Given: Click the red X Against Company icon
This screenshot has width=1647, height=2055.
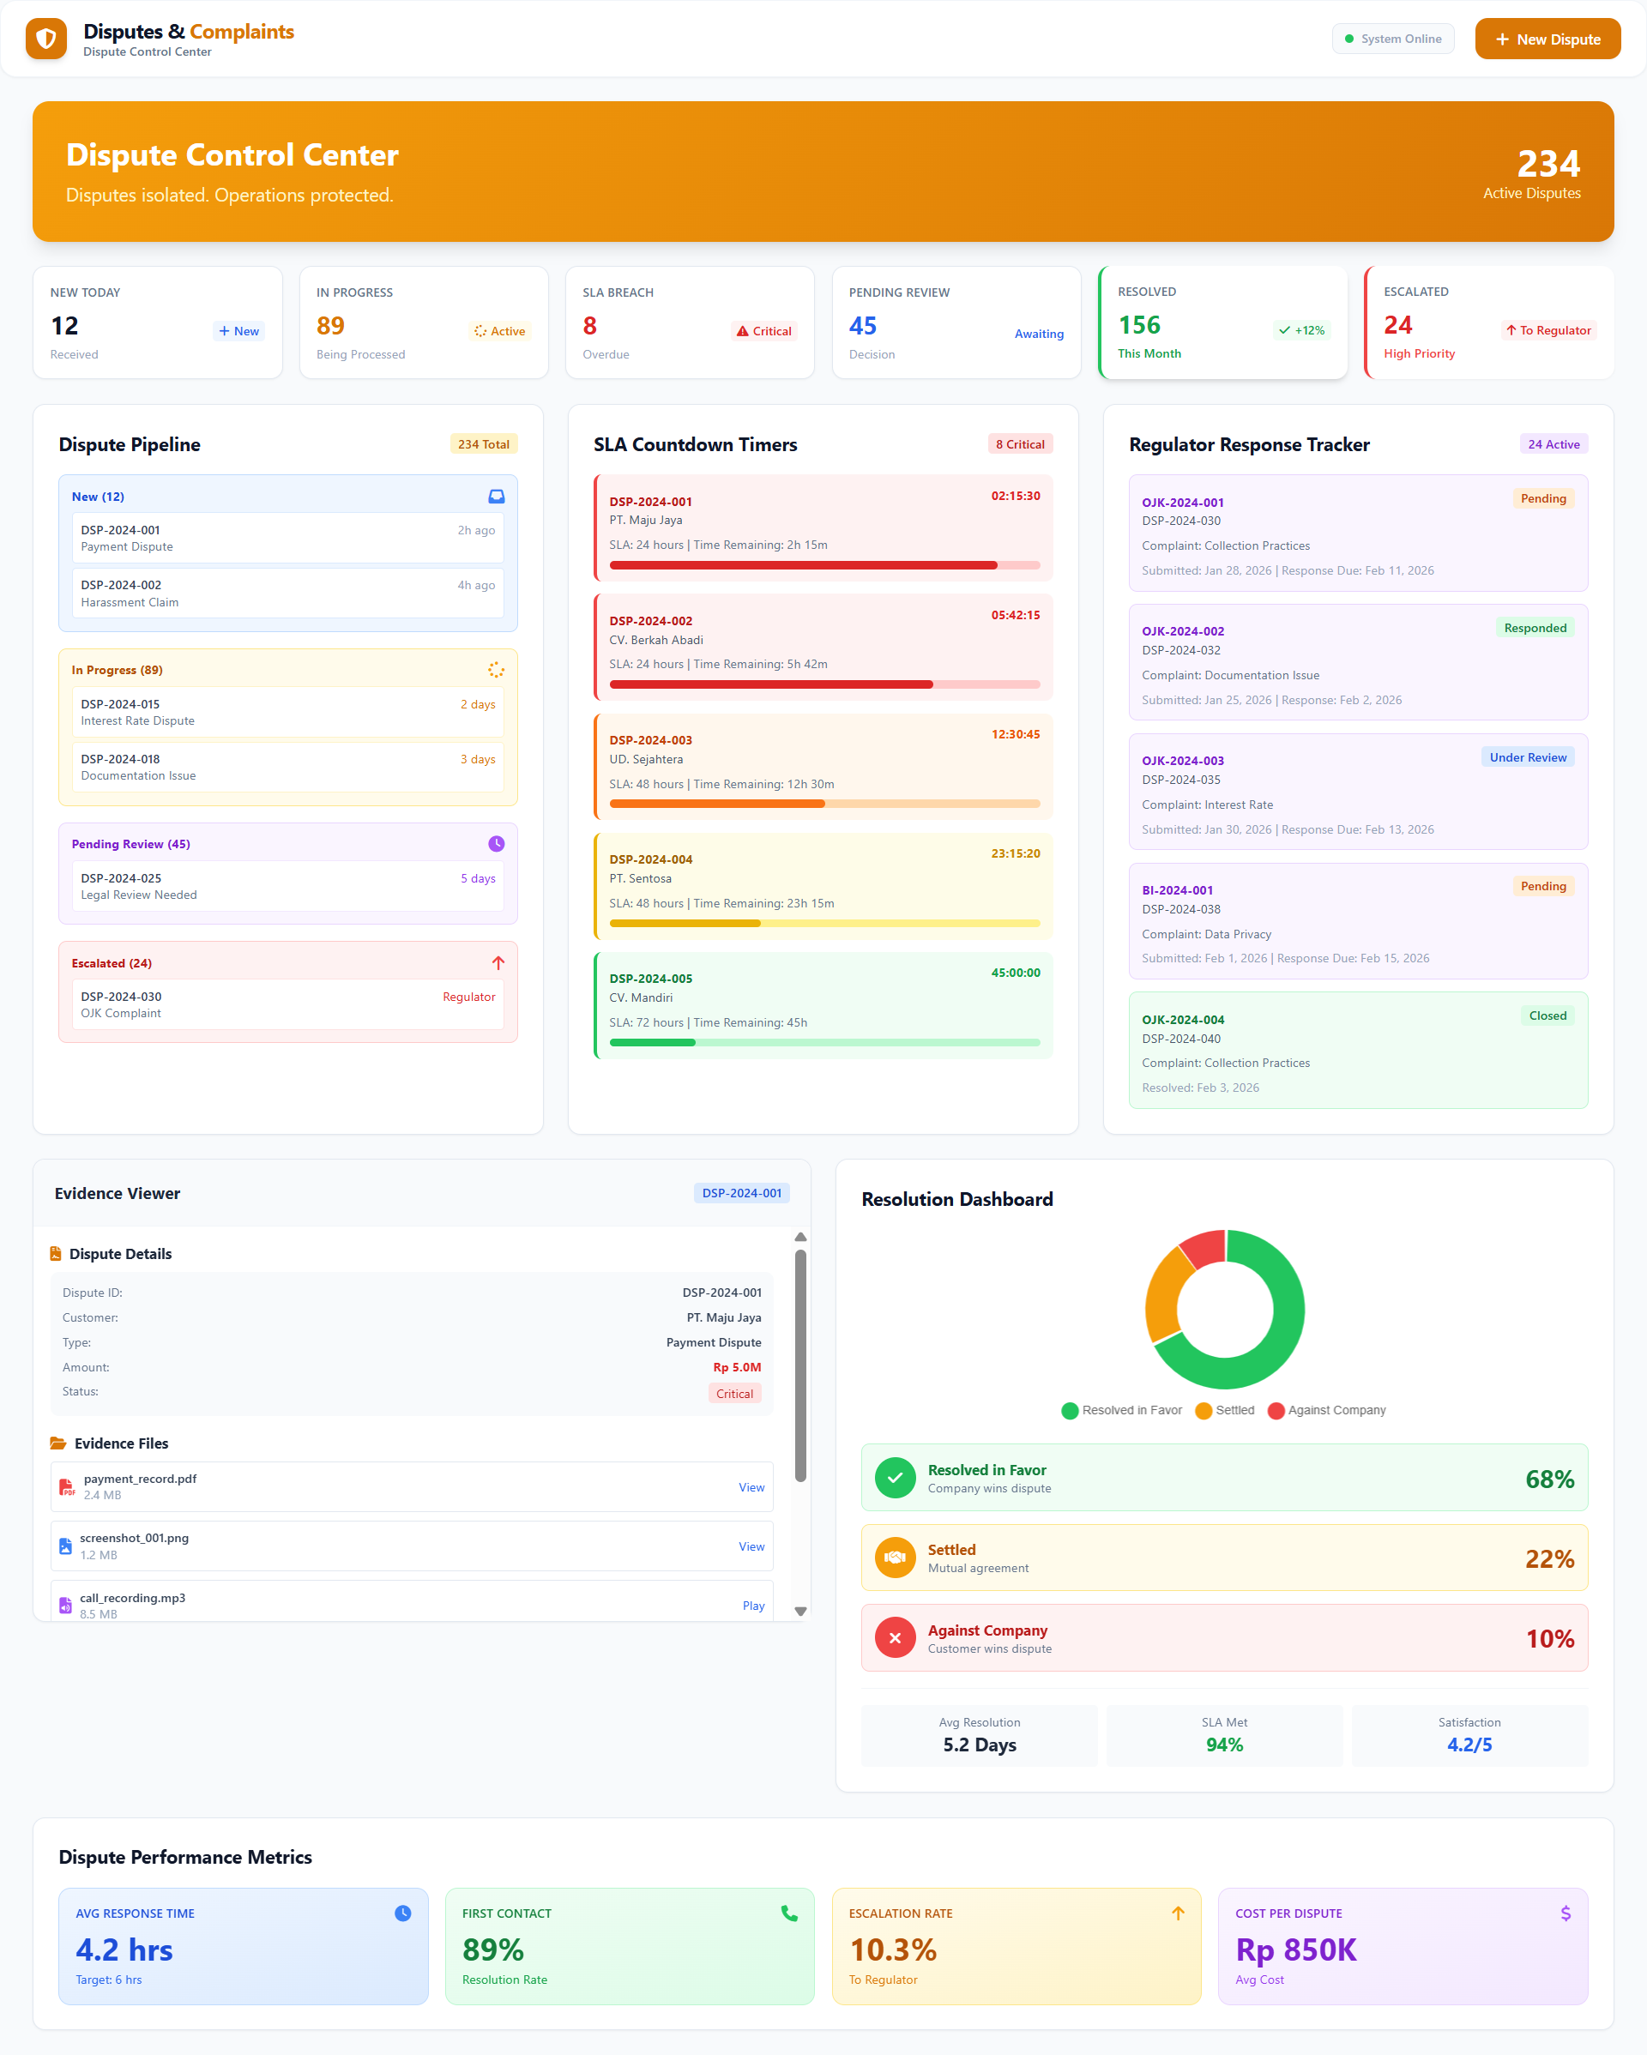Looking at the screenshot, I should point(895,1638).
